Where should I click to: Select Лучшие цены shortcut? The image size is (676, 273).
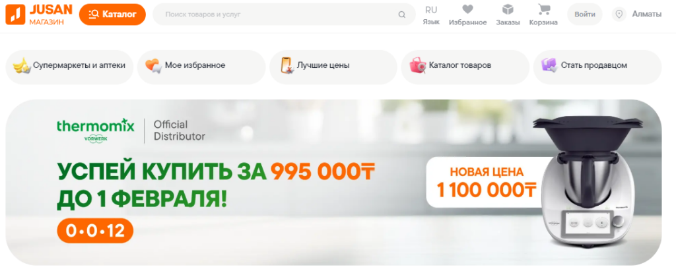pyautogui.click(x=333, y=67)
